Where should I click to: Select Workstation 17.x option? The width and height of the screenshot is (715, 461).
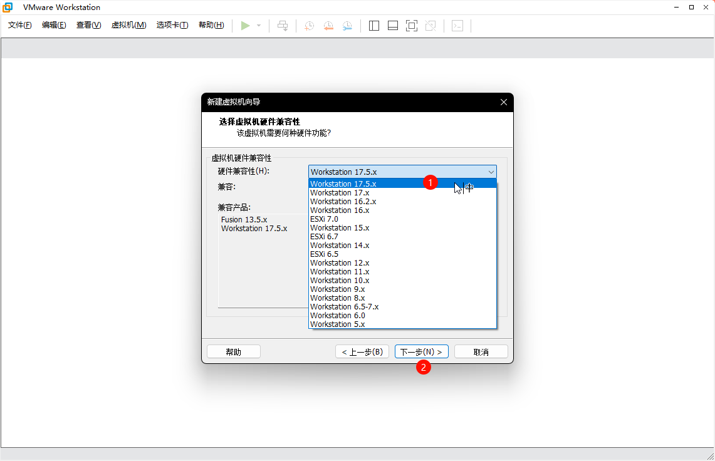[402, 193]
